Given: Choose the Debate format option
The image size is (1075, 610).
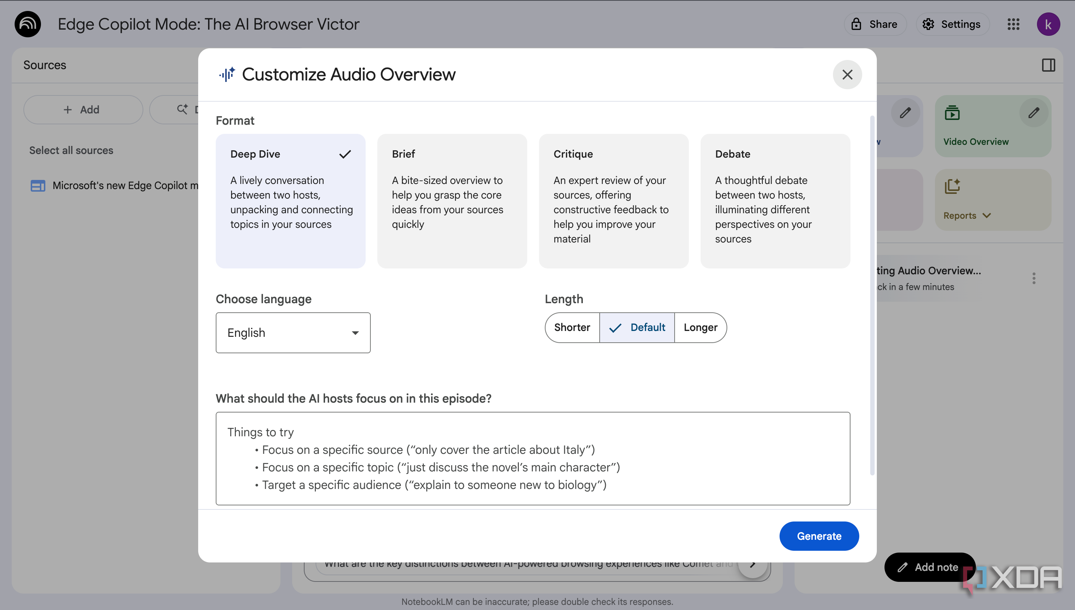Looking at the screenshot, I should pos(775,201).
